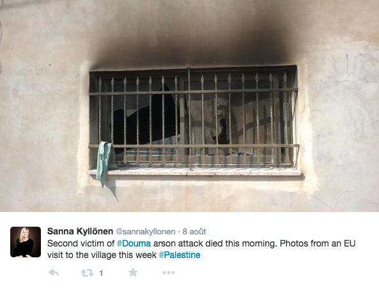
Task: Click the broken glass inside window
Action: click(x=145, y=121)
